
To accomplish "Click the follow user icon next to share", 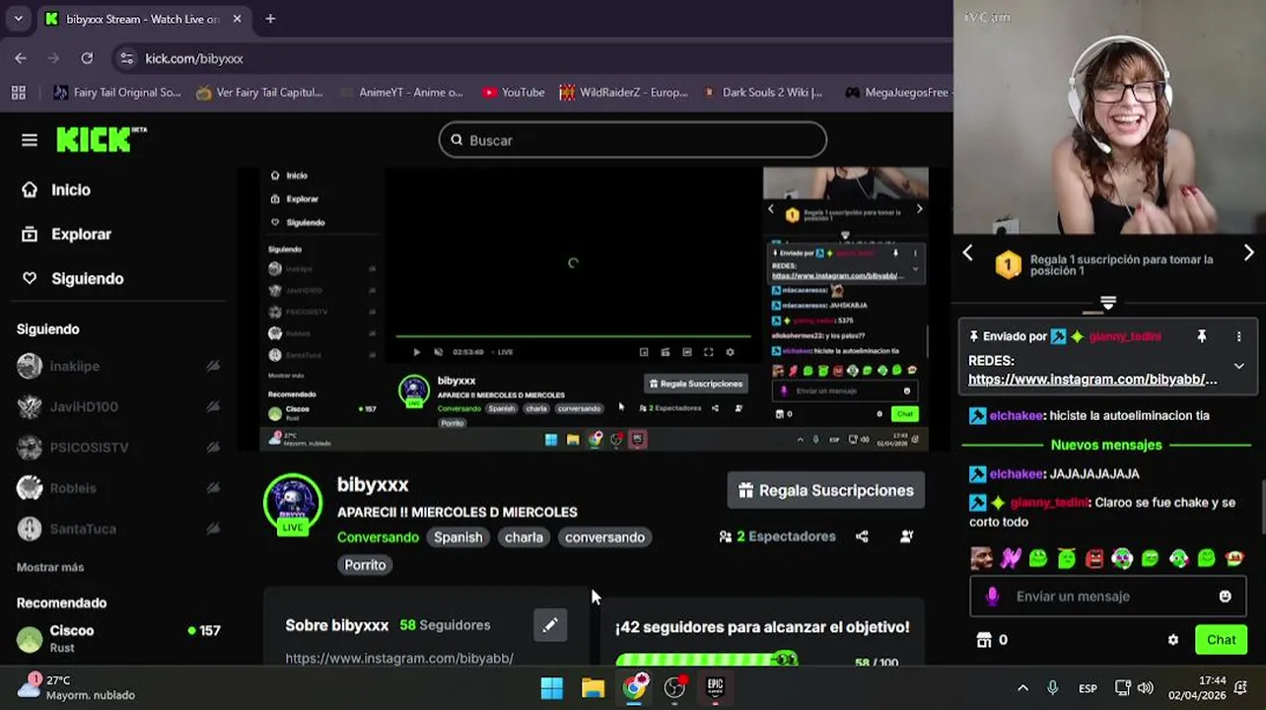I will [x=906, y=536].
